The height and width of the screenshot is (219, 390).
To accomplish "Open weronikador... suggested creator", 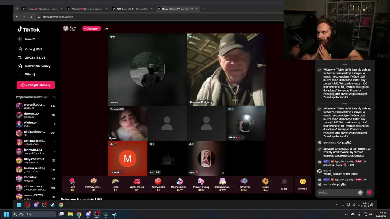I will tap(36, 106).
